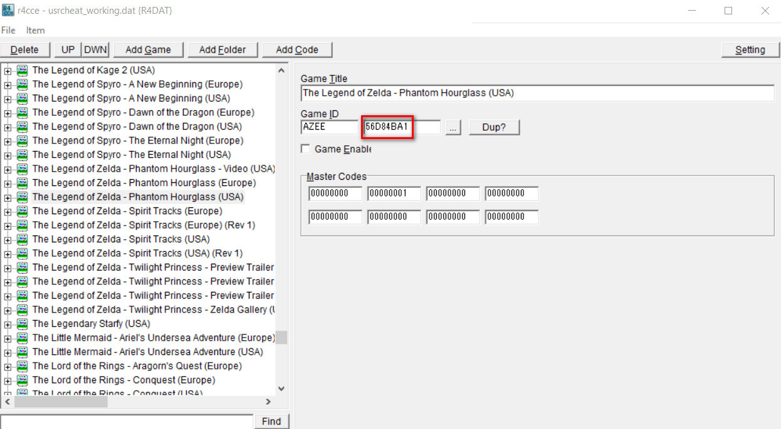Image resolution: width=781 pixels, height=429 pixels.
Task: Move item up with UP button
Action: (68, 49)
